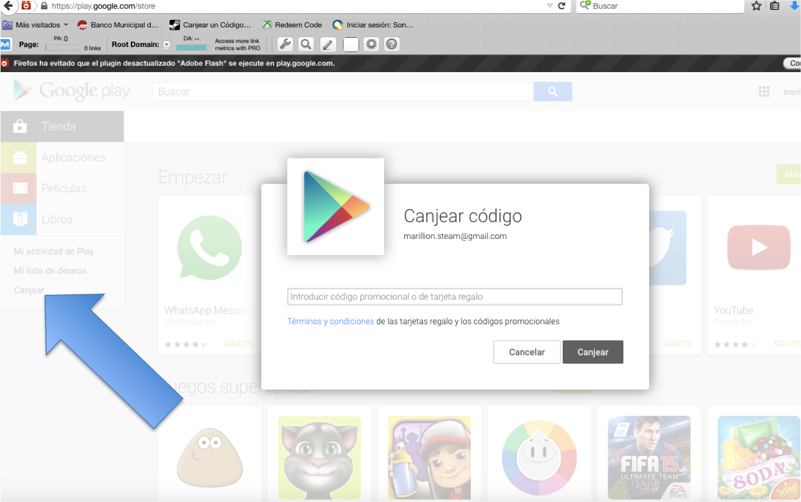Open MozBar help question mark icon
Viewport: 801px width, 502px height.
click(392, 44)
